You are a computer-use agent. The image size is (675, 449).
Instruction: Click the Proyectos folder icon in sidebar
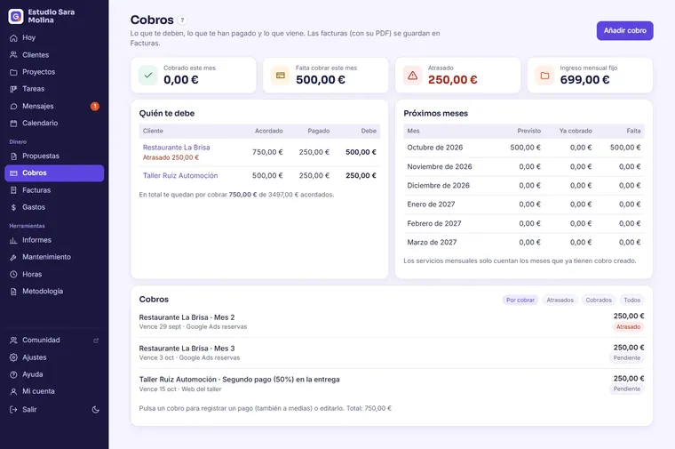click(13, 72)
